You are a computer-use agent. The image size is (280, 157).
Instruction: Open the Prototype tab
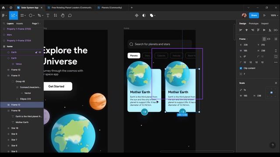[x=254, y=24]
